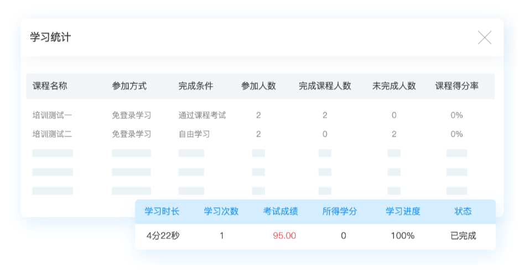Select the 完成条件 column header
519x280 pixels.
(195, 86)
